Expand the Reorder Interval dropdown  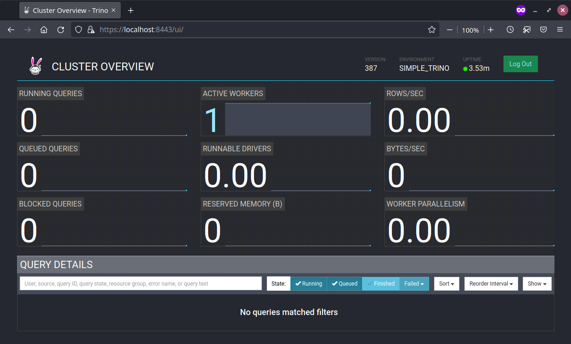(491, 283)
